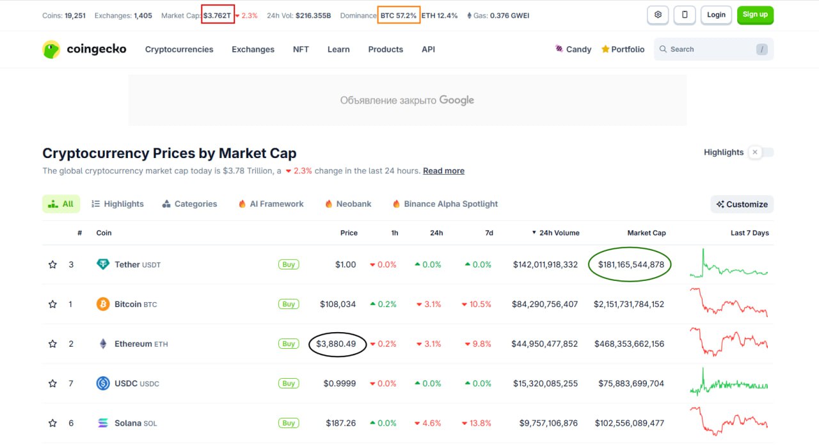This screenshot has width=819, height=446.
Task: Click the mobile app phone icon
Action: (685, 15)
